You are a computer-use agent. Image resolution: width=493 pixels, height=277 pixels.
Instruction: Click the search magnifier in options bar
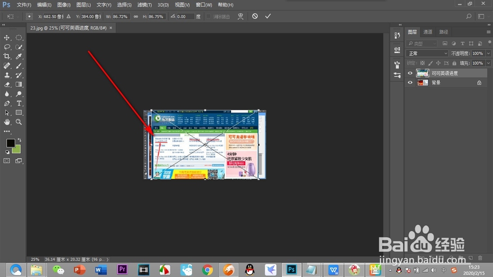(x=469, y=16)
